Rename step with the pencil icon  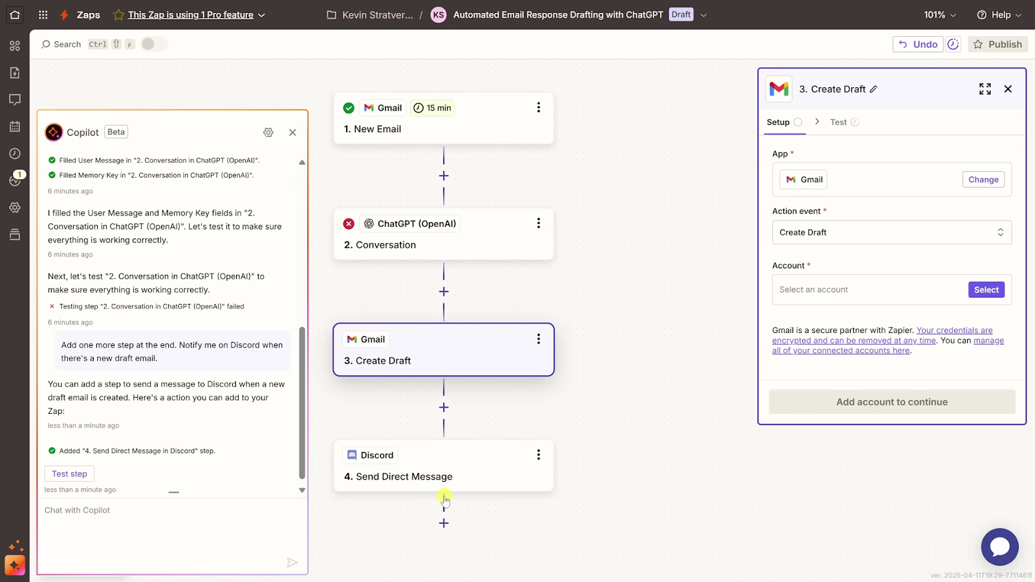(x=873, y=89)
